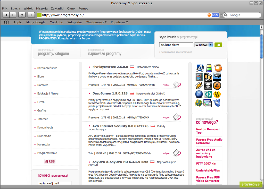Viewport: 264px width, 189px height.
Task: Open the Widok menu
Action: (x=28, y=8)
